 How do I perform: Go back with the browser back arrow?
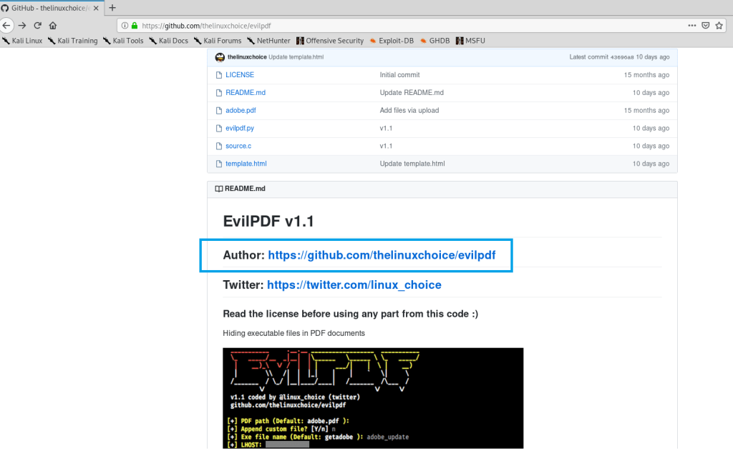tap(6, 25)
